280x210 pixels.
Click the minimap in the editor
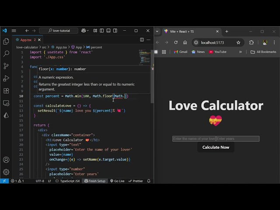144,57
